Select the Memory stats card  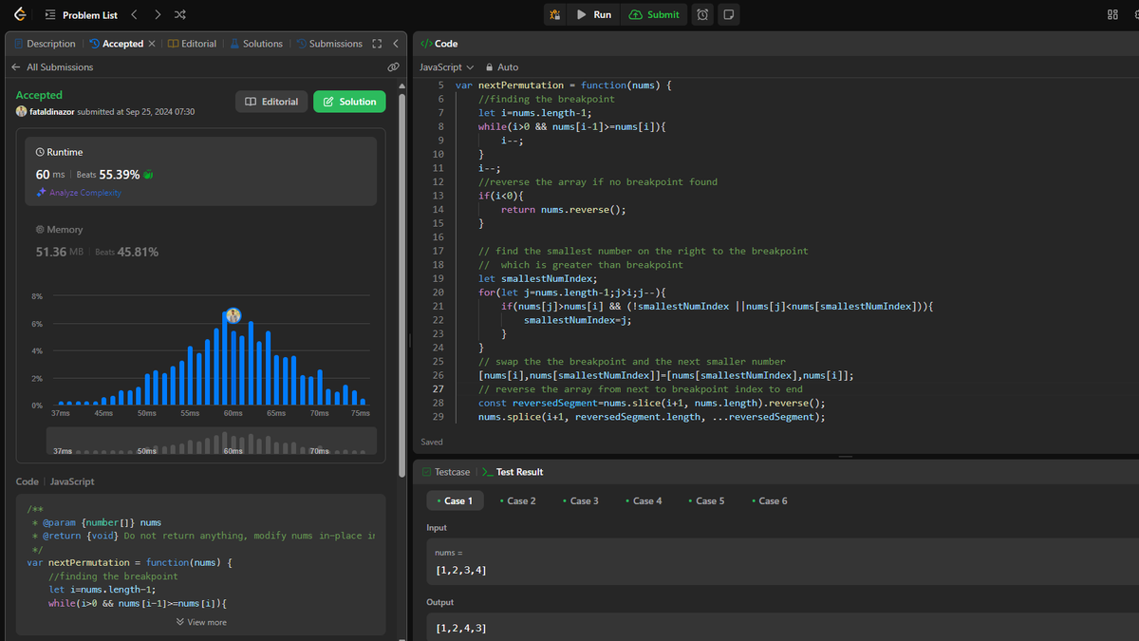click(x=201, y=242)
